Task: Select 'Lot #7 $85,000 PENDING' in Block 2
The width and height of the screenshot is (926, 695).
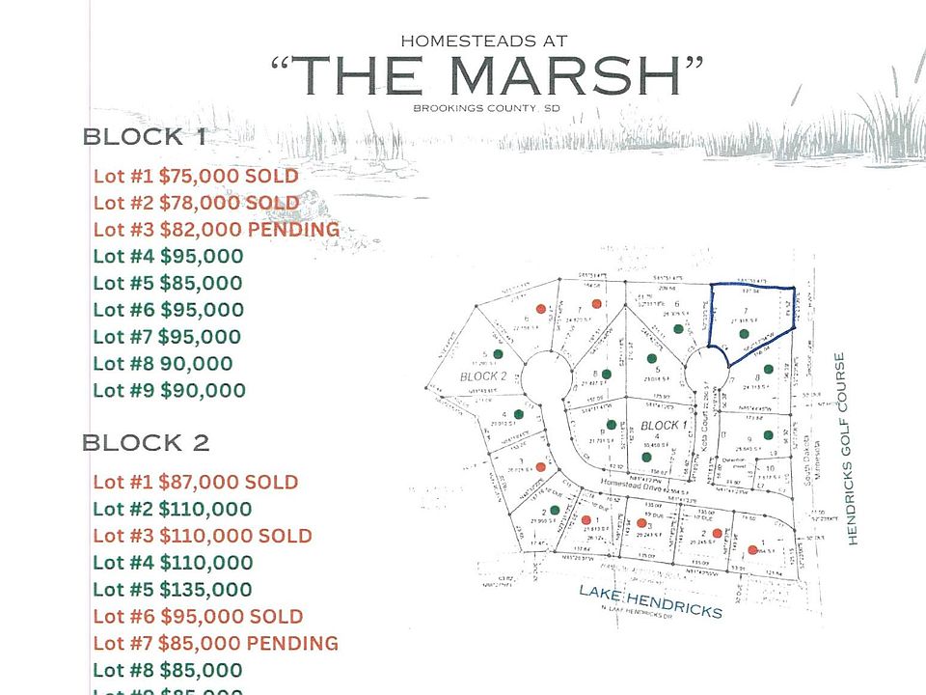Action: click(x=215, y=643)
